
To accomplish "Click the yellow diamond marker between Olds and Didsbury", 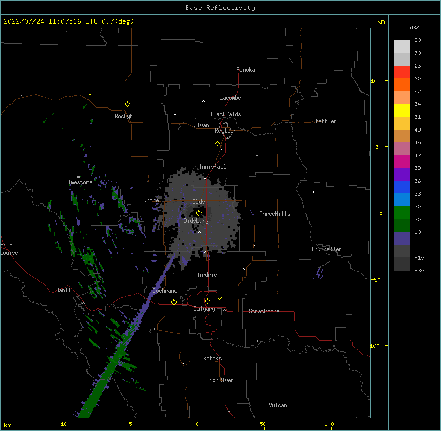I will (x=199, y=213).
